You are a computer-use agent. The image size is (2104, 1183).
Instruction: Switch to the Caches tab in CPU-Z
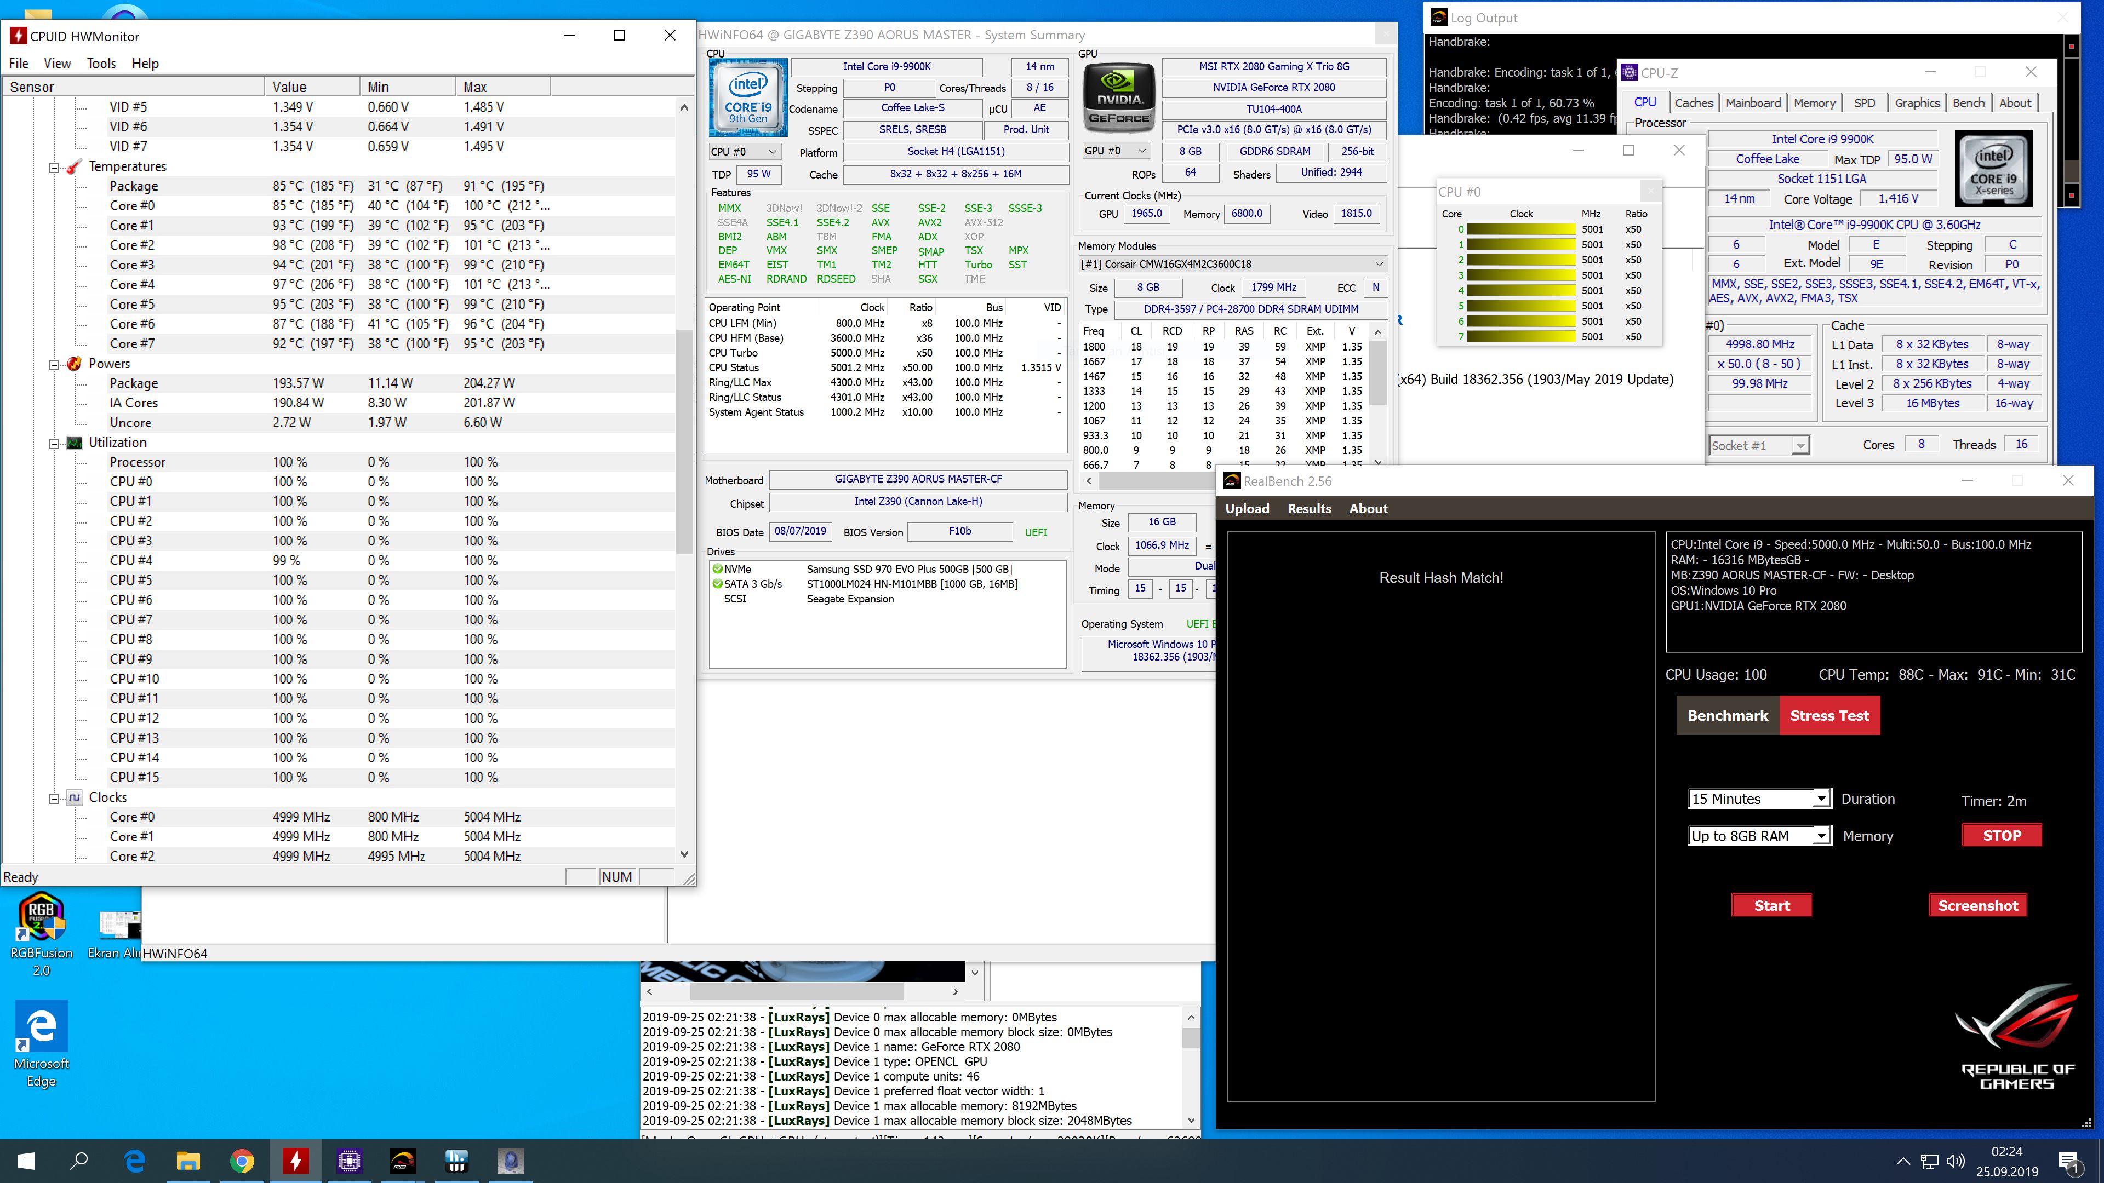(1693, 103)
